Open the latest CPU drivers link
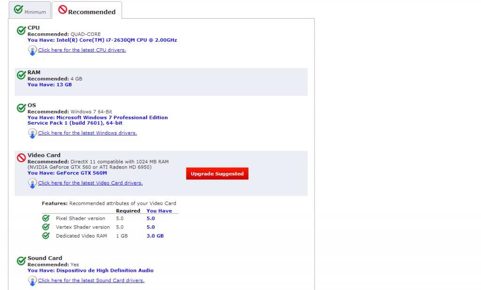 point(82,50)
